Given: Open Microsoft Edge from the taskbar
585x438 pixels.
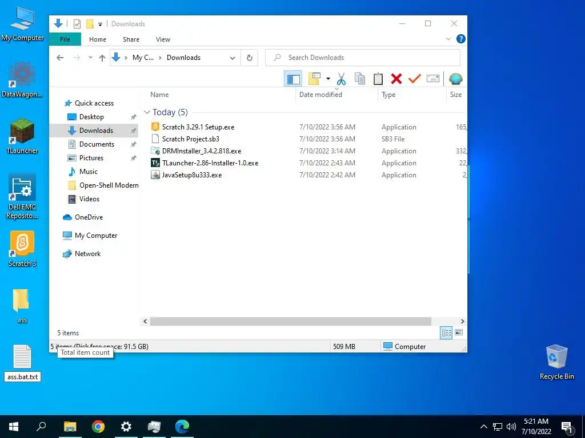Looking at the screenshot, I should [x=182, y=427].
